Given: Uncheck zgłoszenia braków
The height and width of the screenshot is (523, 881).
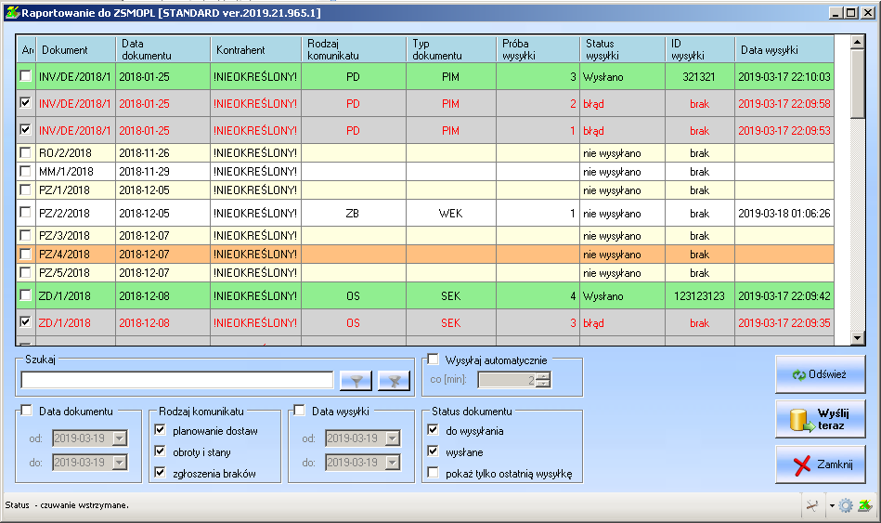Looking at the screenshot, I should click(160, 473).
